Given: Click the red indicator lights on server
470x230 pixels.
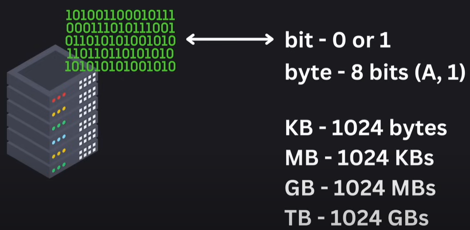Looking at the screenshot, I should tap(59, 97).
